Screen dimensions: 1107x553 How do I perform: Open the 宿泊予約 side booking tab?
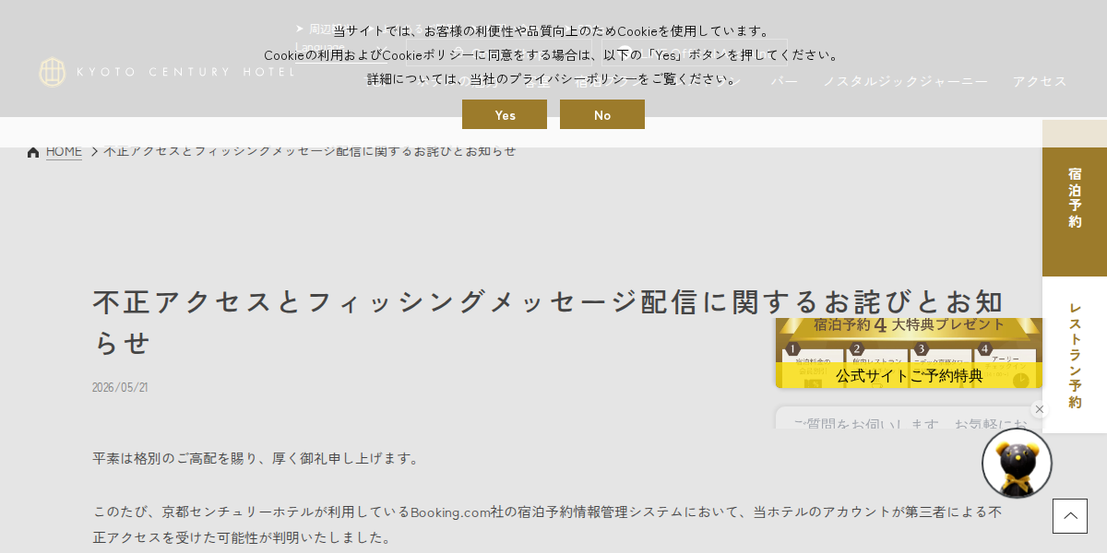tap(1075, 198)
